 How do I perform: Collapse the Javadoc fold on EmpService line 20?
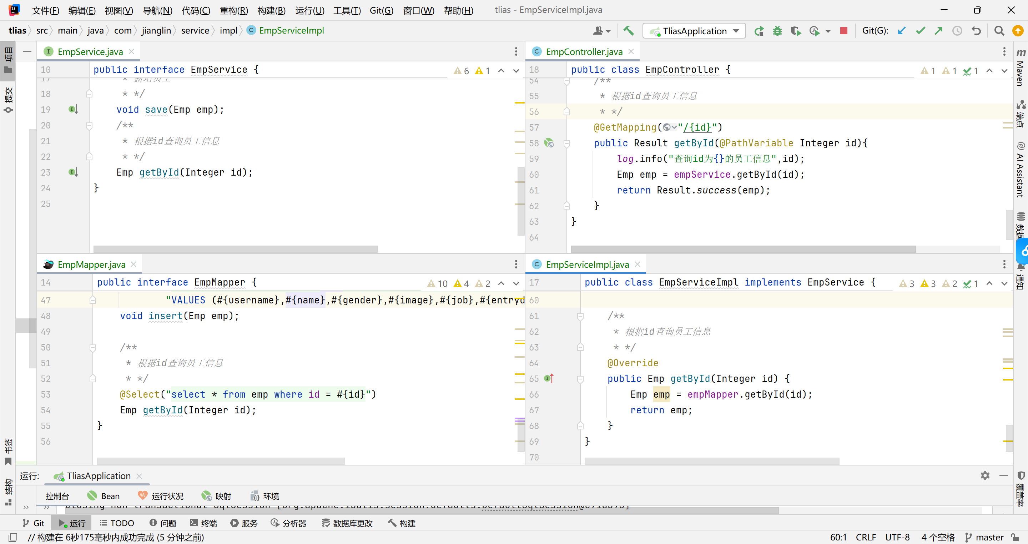pyautogui.click(x=89, y=126)
